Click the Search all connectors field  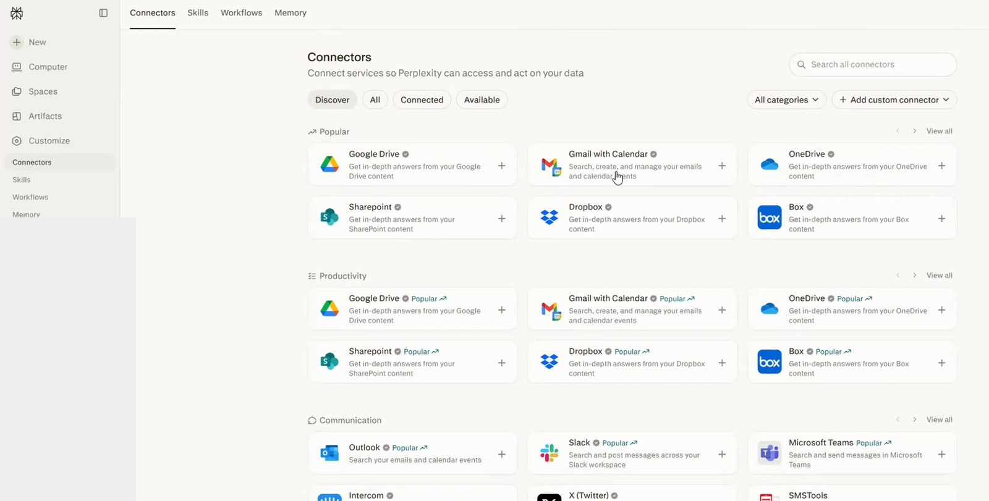pos(873,64)
